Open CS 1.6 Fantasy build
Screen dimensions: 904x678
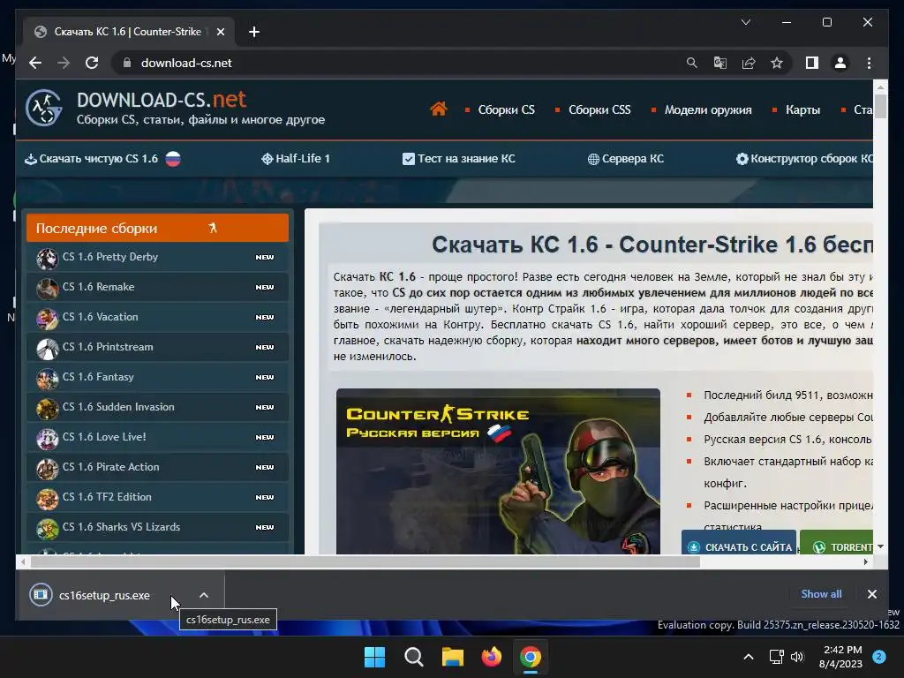pyautogui.click(x=157, y=377)
